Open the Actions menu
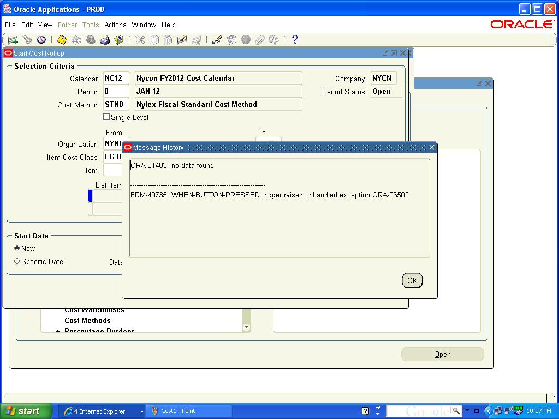This screenshot has height=419, width=559. (x=115, y=25)
